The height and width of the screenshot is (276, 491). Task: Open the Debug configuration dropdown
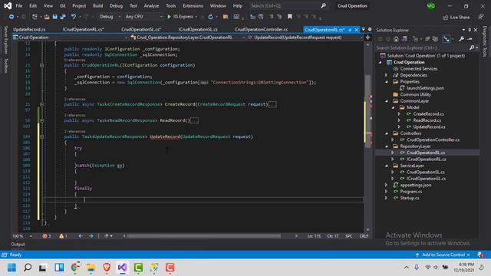click(x=110, y=17)
